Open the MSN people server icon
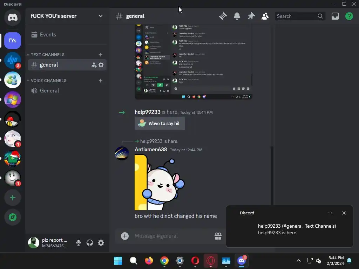The height and width of the screenshot is (269, 359). (x=13, y=80)
